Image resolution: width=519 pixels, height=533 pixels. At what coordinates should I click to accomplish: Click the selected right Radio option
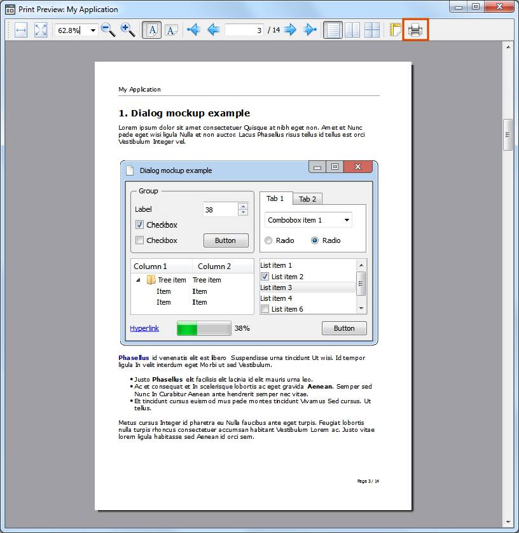pos(315,240)
